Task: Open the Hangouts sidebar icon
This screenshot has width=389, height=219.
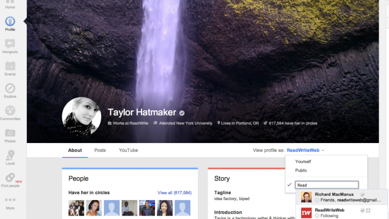Action: [x=10, y=44]
